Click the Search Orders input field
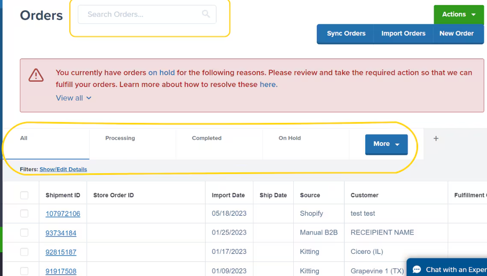The image size is (487, 276). [141, 14]
